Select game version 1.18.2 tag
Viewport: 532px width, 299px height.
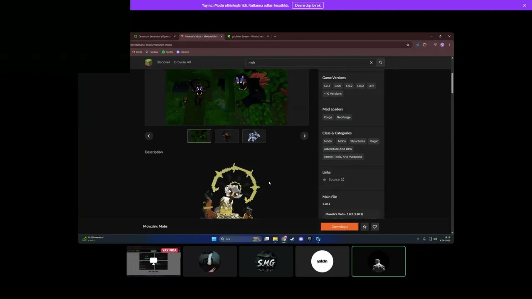coord(360,86)
